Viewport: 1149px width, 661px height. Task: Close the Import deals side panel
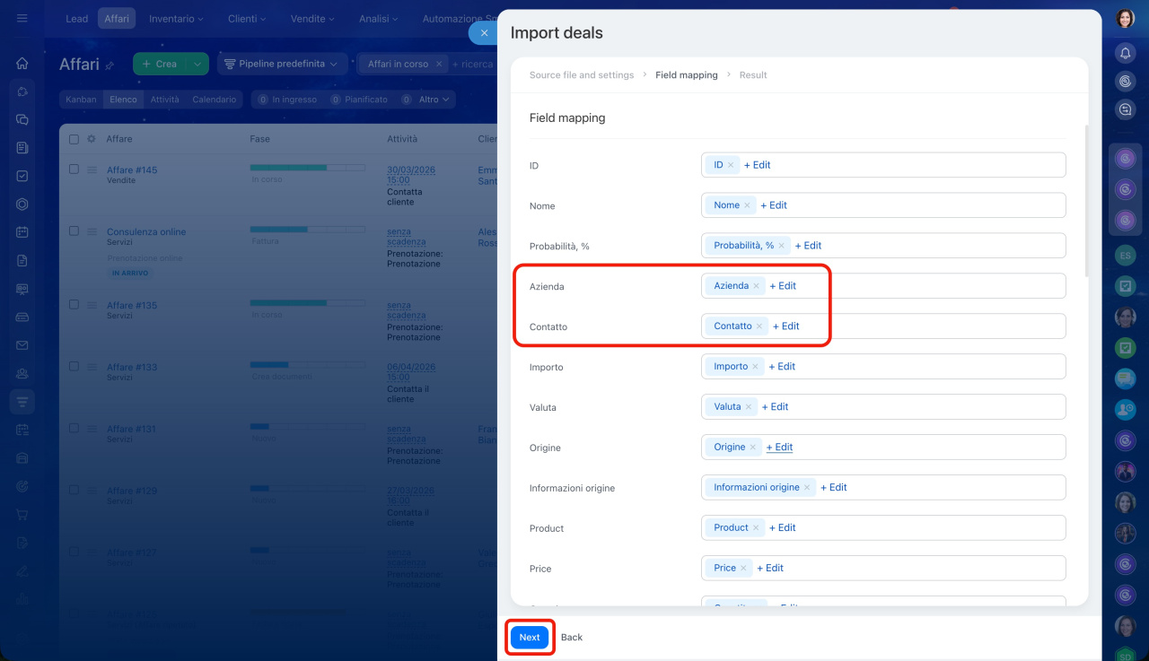tap(484, 33)
